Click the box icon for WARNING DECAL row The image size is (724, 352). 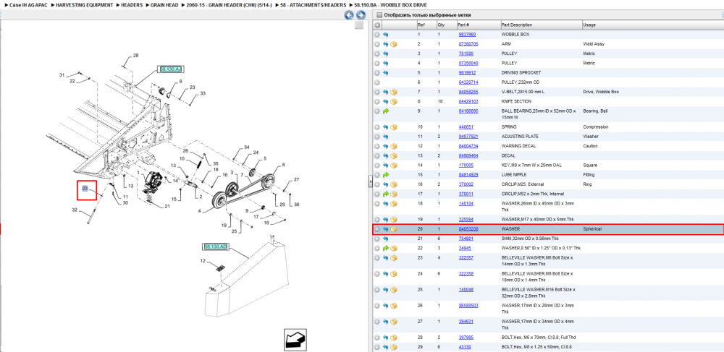point(394,146)
